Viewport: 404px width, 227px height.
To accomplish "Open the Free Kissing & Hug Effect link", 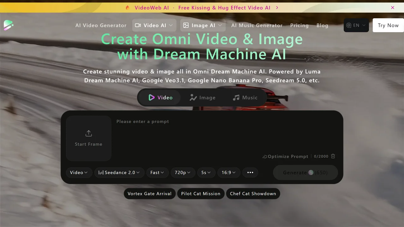I will [x=224, y=8].
